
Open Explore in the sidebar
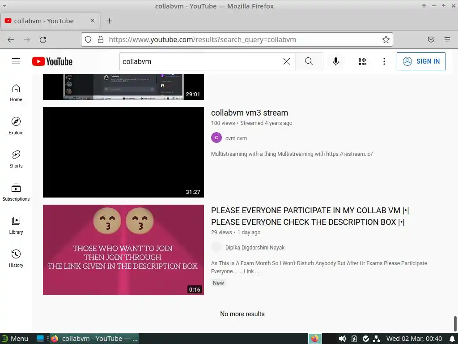pyautogui.click(x=16, y=126)
